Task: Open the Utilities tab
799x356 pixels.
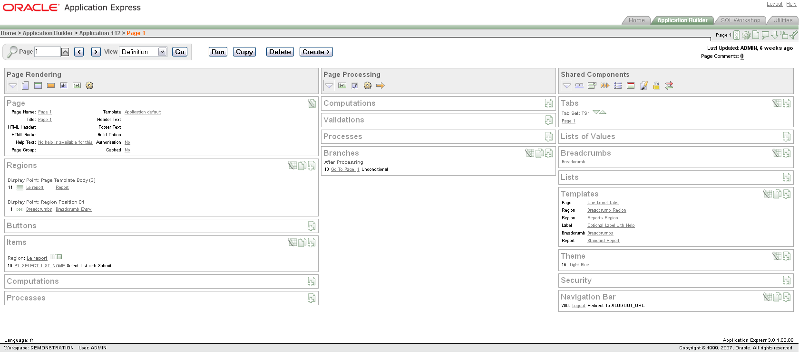Action: coord(782,20)
